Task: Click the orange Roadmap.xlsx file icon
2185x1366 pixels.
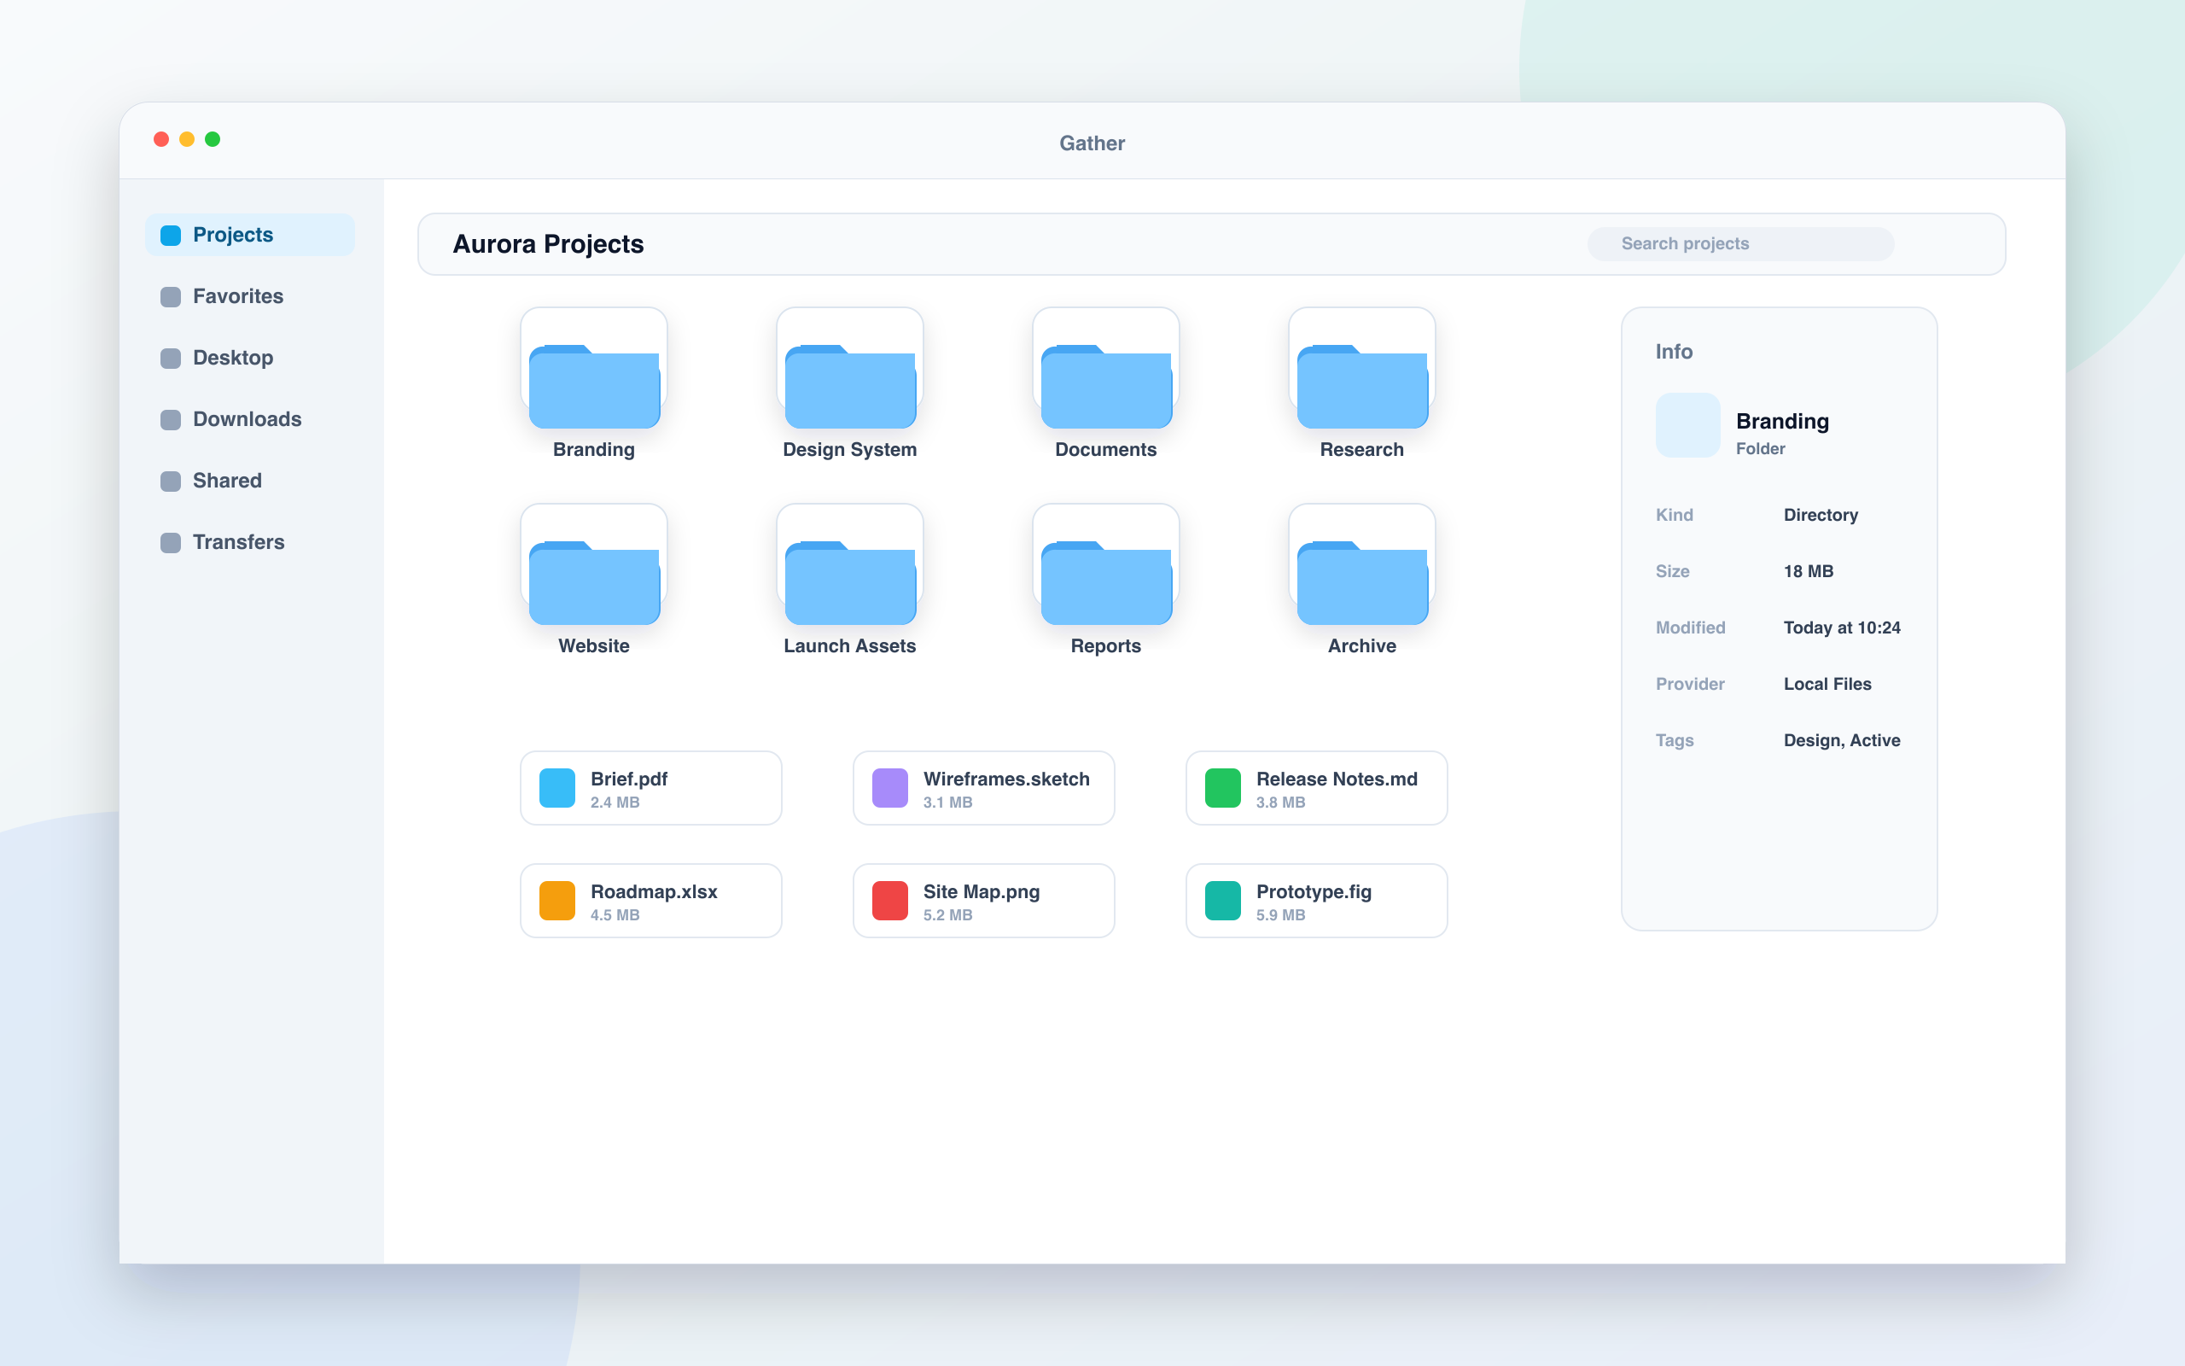Action: pyautogui.click(x=557, y=901)
